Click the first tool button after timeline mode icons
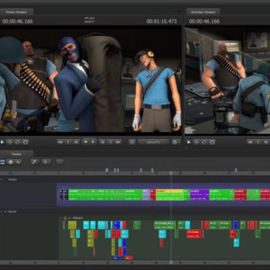 tap(34, 162)
